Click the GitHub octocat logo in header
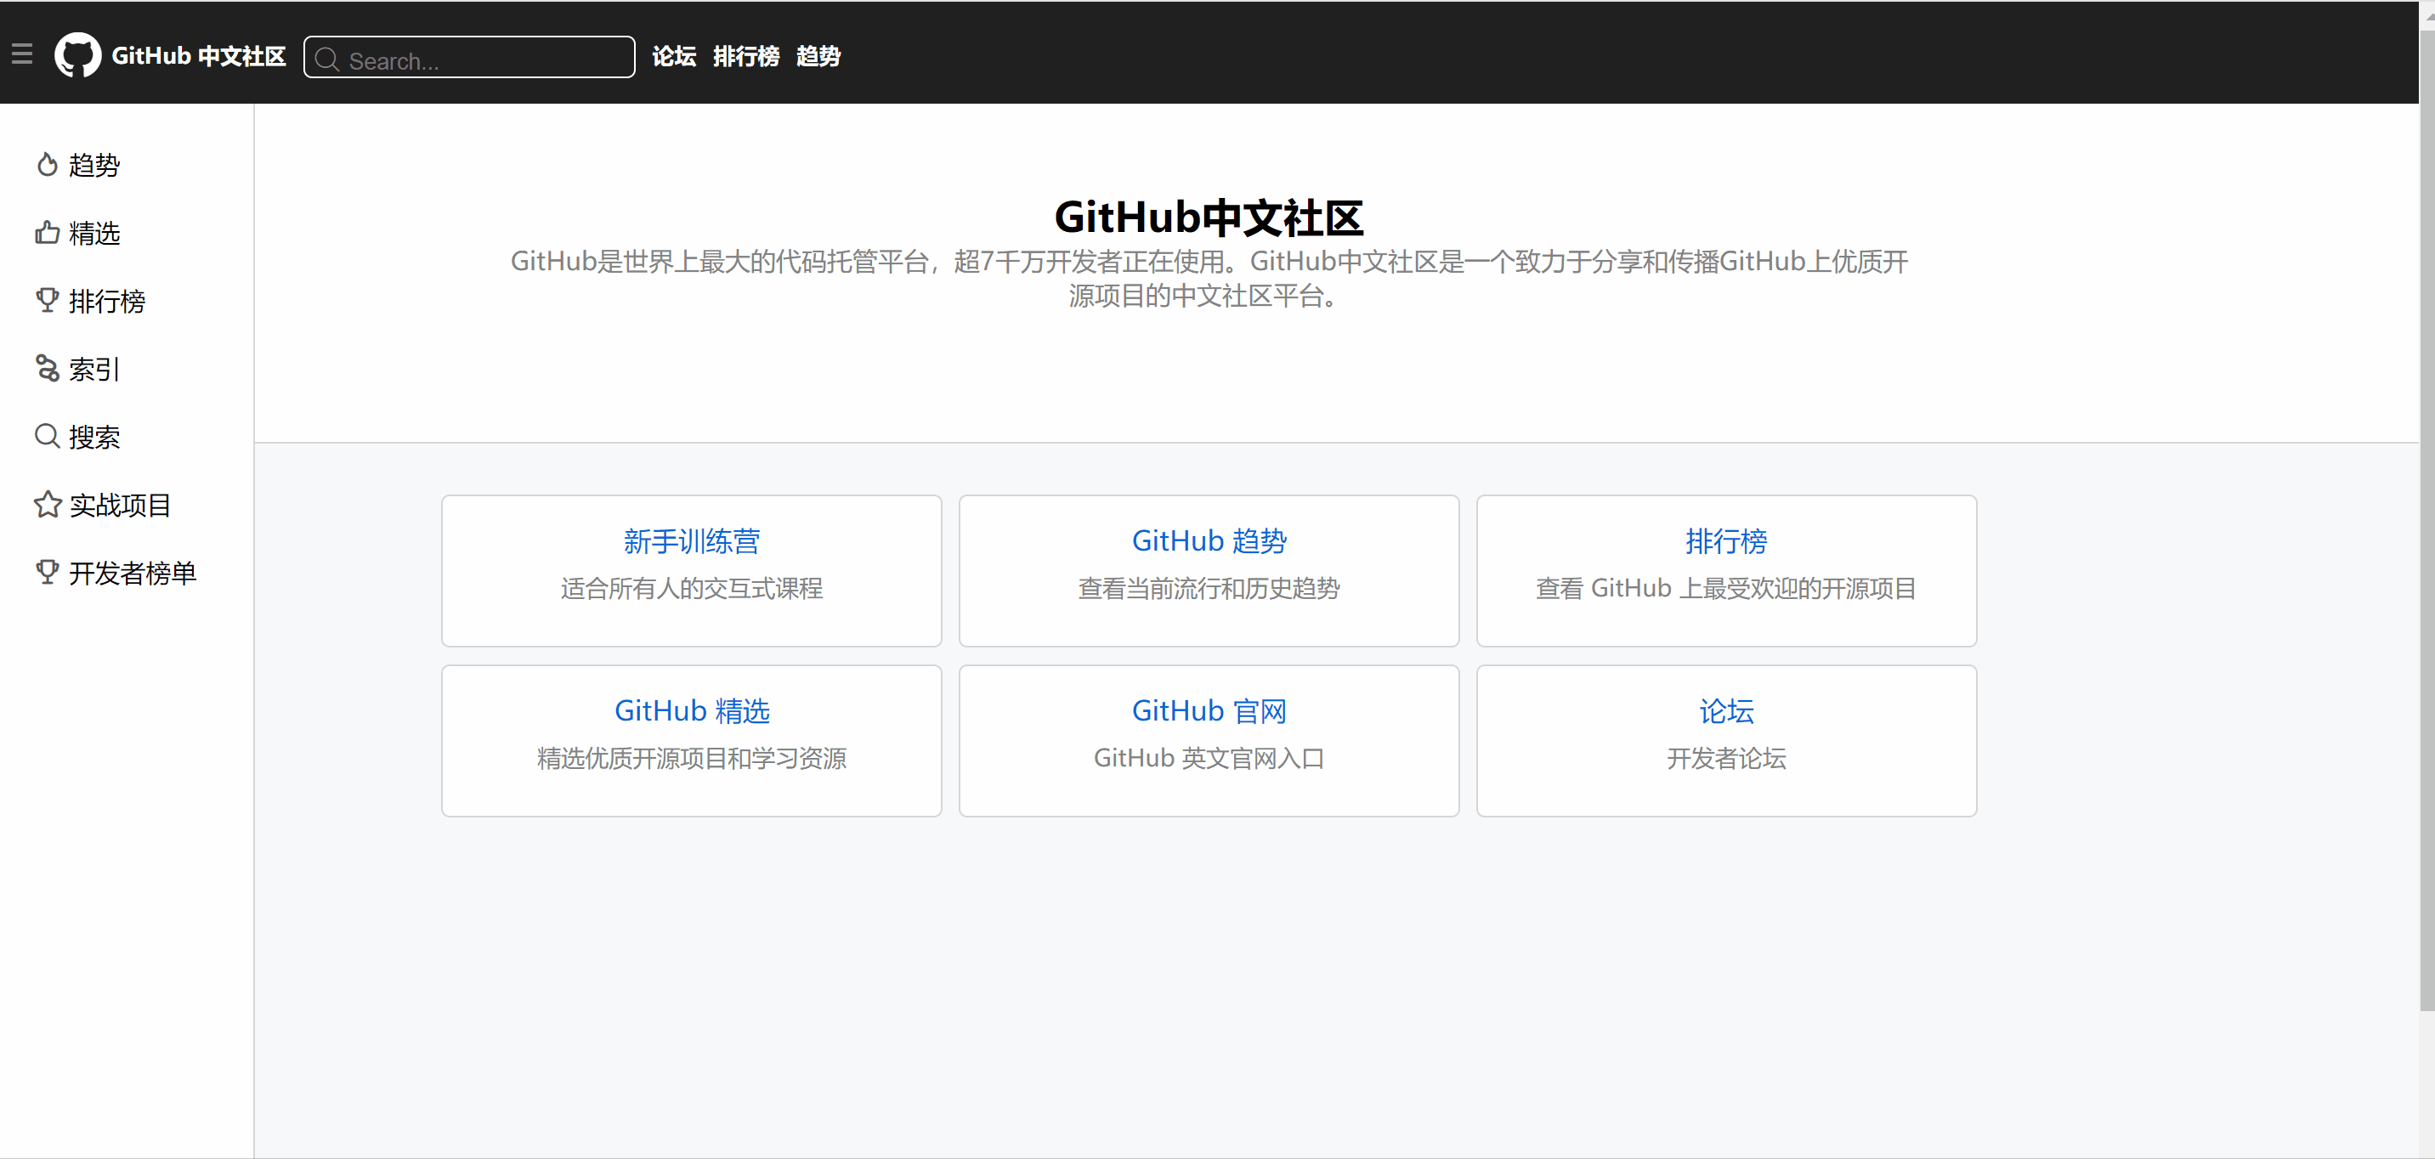This screenshot has width=2435, height=1159. click(77, 55)
